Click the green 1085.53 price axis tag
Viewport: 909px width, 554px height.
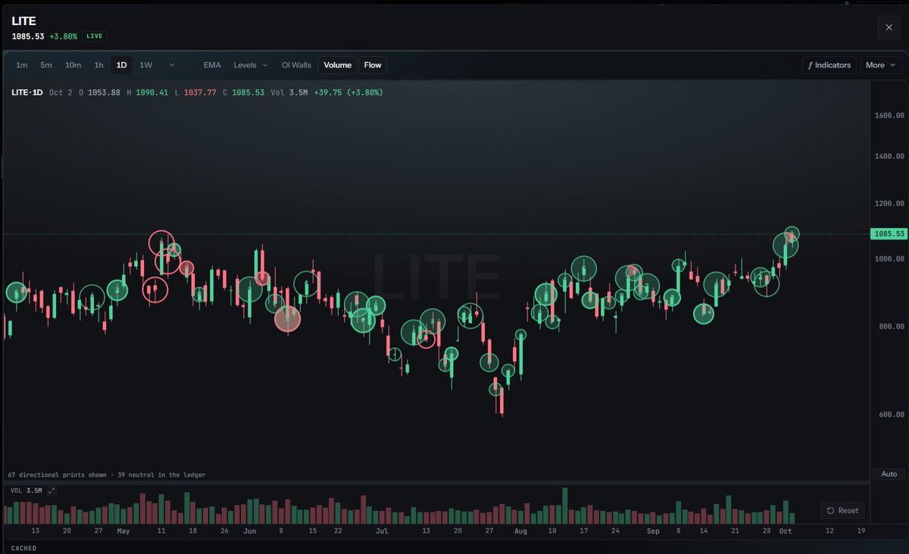click(x=889, y=234)
